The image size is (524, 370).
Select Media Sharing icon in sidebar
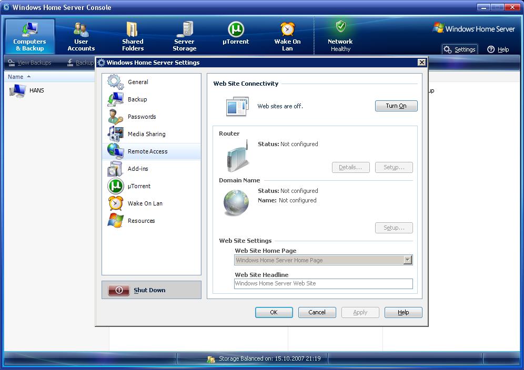116,134
